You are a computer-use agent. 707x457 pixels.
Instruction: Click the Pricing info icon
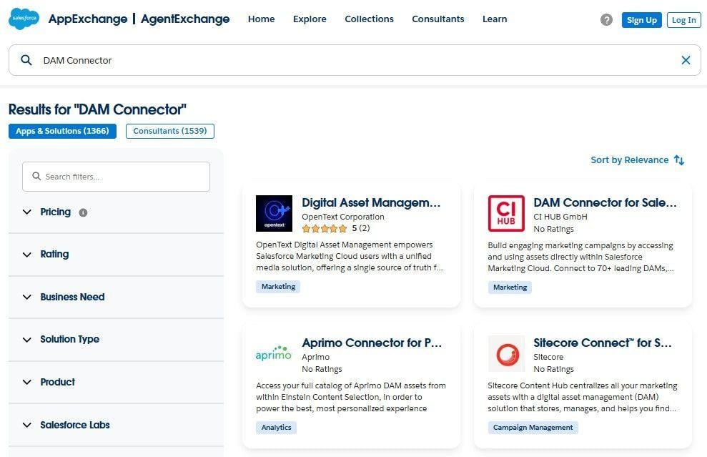click(x=83, y=212)
